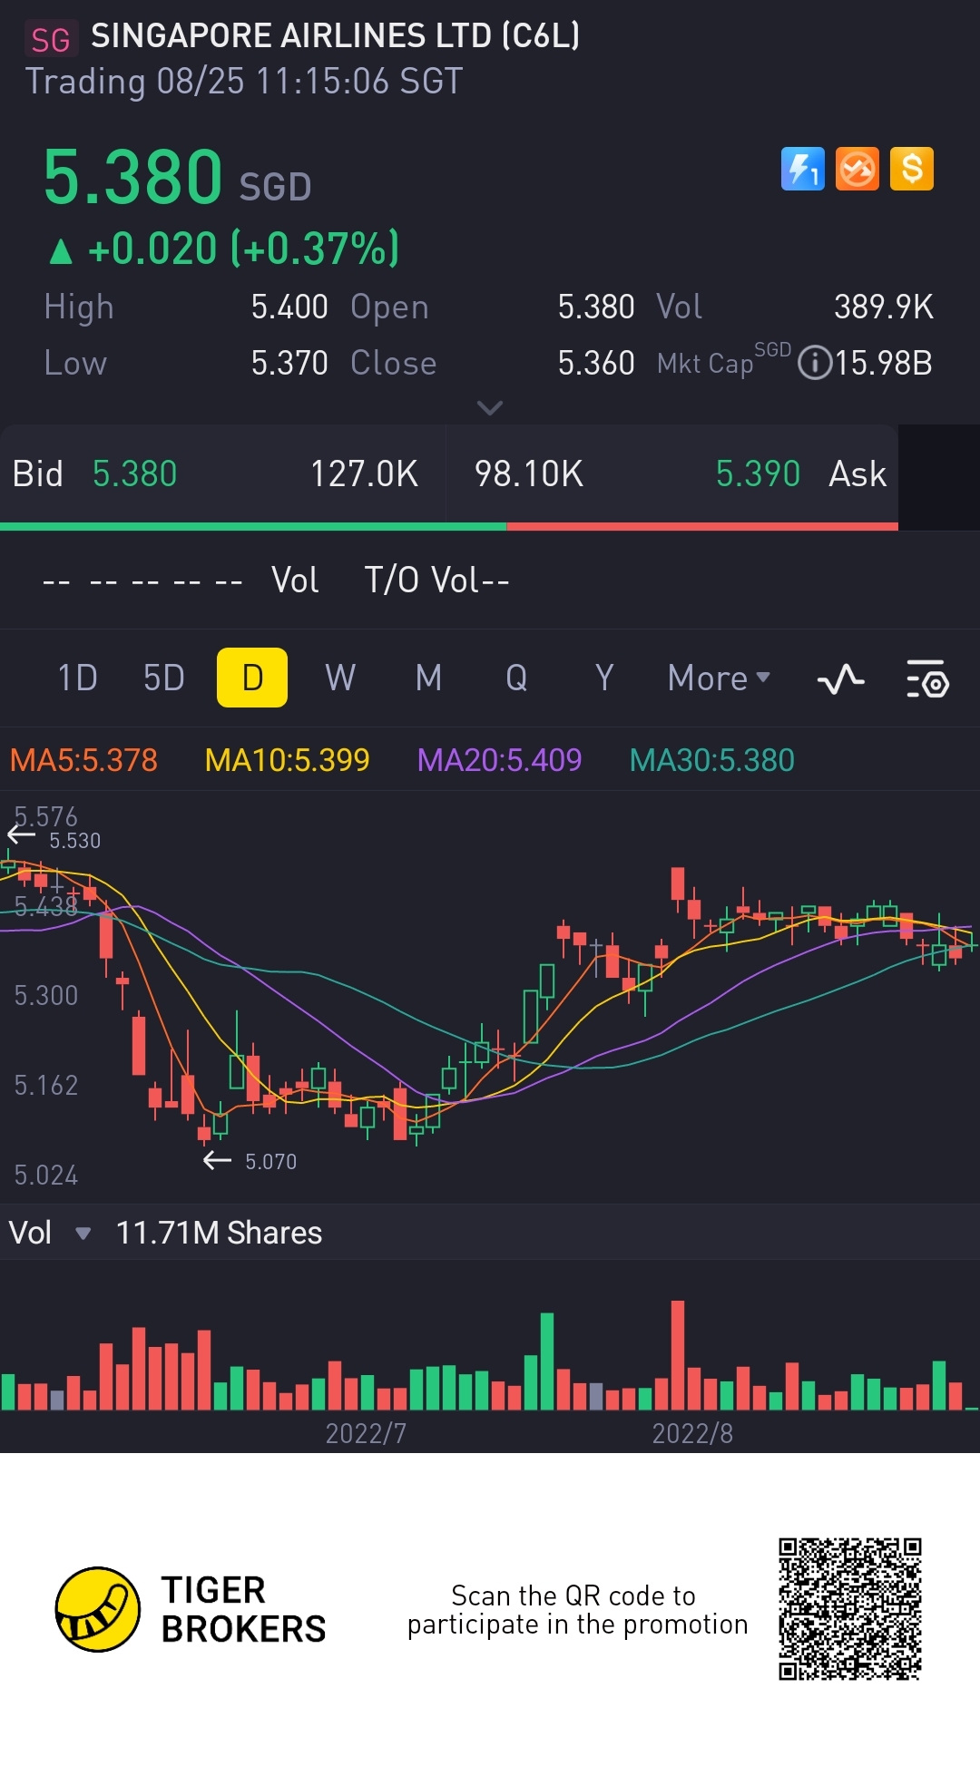The height and width of the screenshot is (1766, 980).
Task: Tap the promotion QR code
Action: coord(850,1609)
